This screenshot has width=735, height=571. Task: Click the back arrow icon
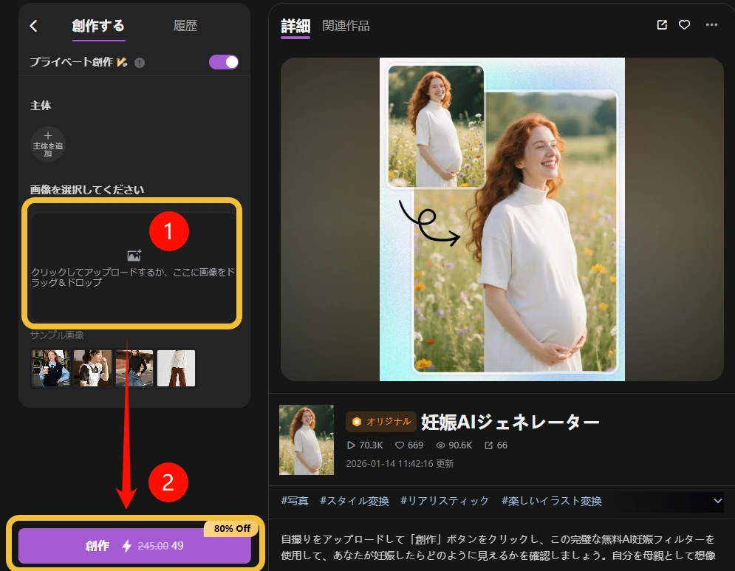pyautogui.click(x=33, y=26)
